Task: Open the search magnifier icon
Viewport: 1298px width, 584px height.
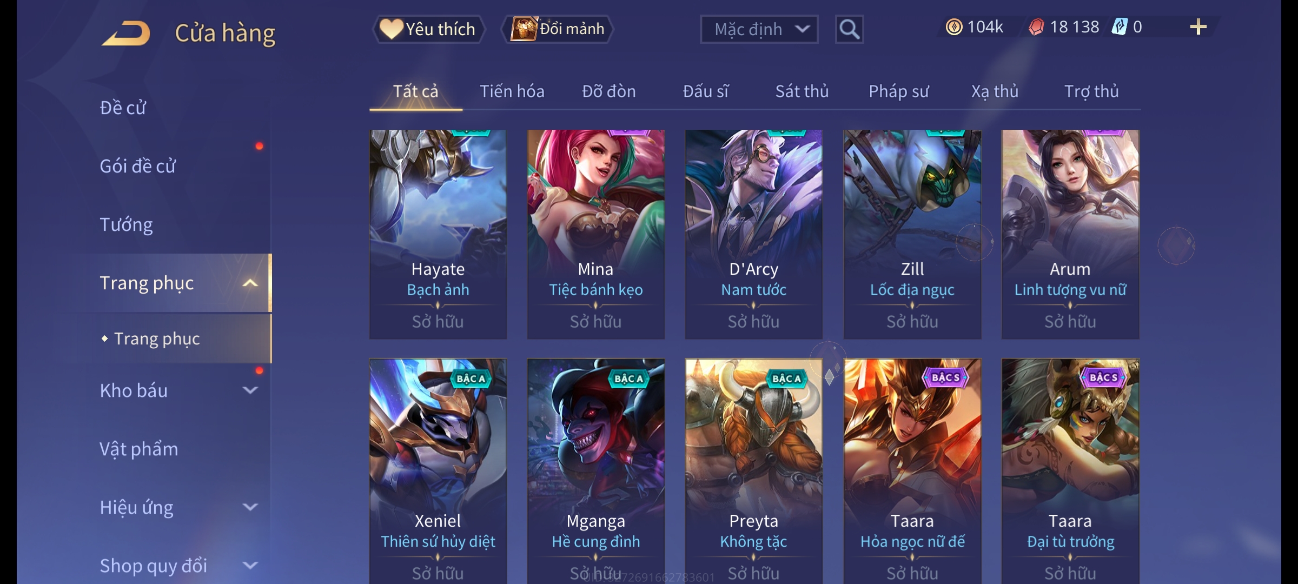Action: coord(849,29)
